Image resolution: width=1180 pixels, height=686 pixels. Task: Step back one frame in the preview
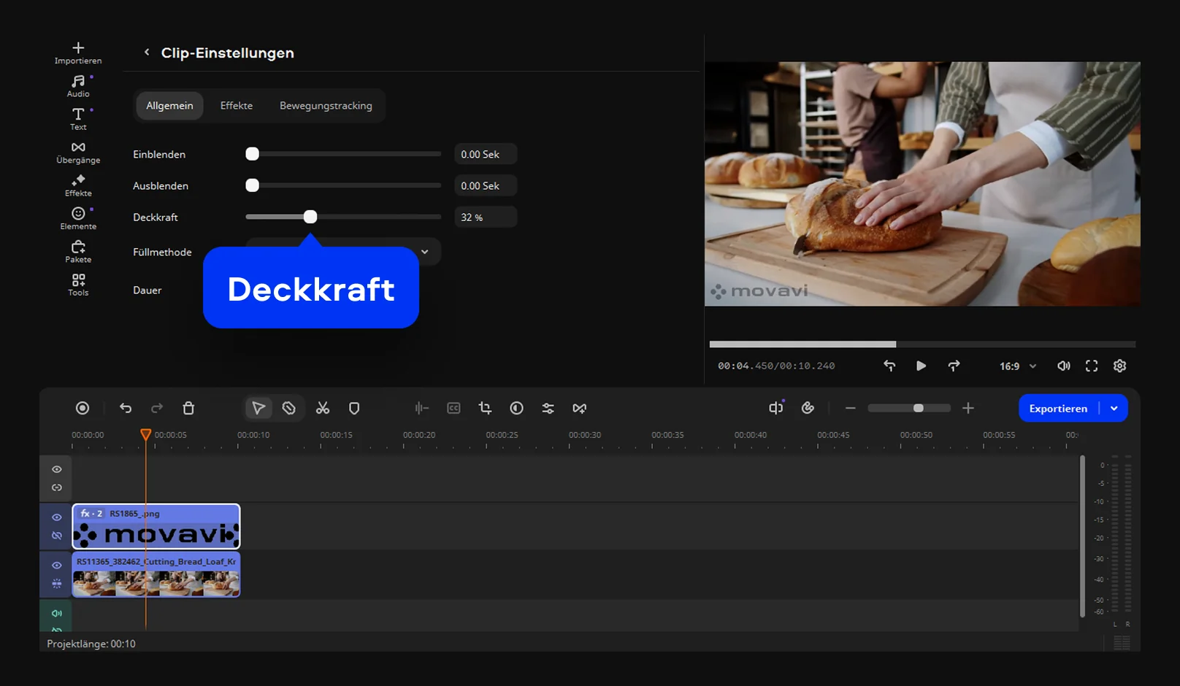(889, 366)
